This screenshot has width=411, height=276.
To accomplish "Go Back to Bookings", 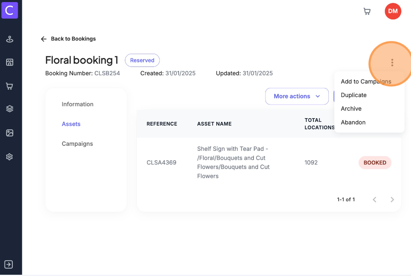I will pyautogui.click(x=68, y=39).
